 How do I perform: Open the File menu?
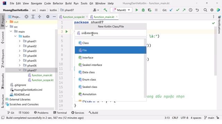pos(12,3)
